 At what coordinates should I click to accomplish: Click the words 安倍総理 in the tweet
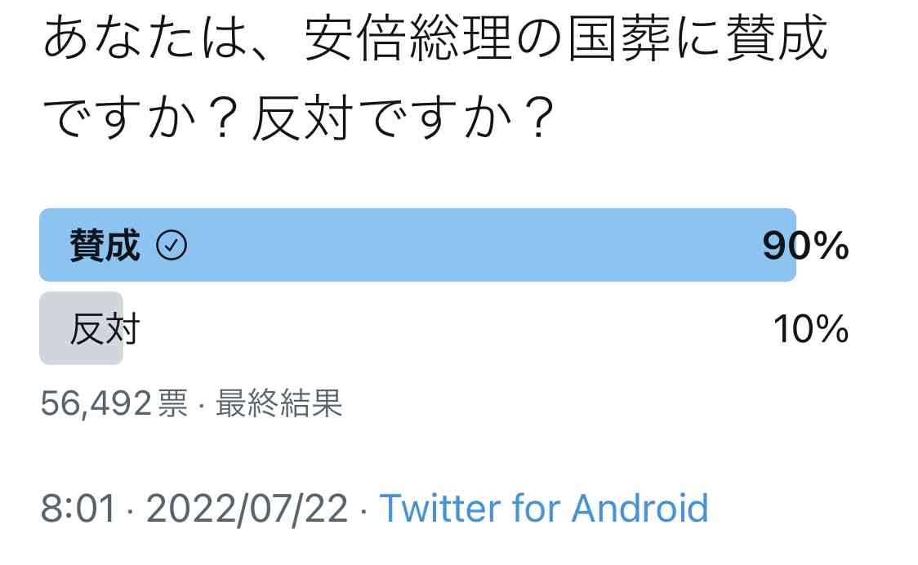(408, 38)
